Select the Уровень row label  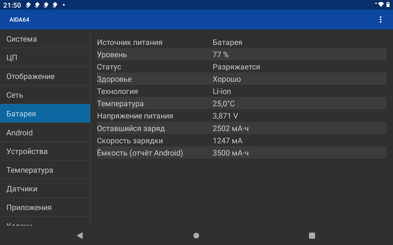tap(112, 55)
